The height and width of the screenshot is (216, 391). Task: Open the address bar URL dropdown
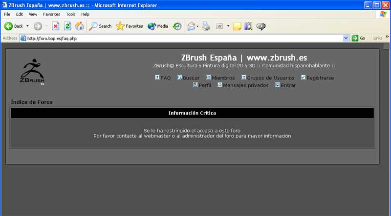pos(346,39)
